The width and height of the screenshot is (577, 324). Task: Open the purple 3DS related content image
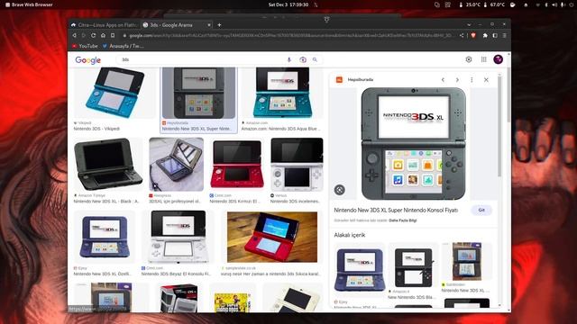click(360, 270)
